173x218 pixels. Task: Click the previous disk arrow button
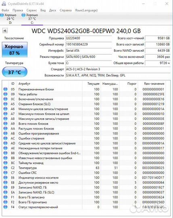pos(5,31)
